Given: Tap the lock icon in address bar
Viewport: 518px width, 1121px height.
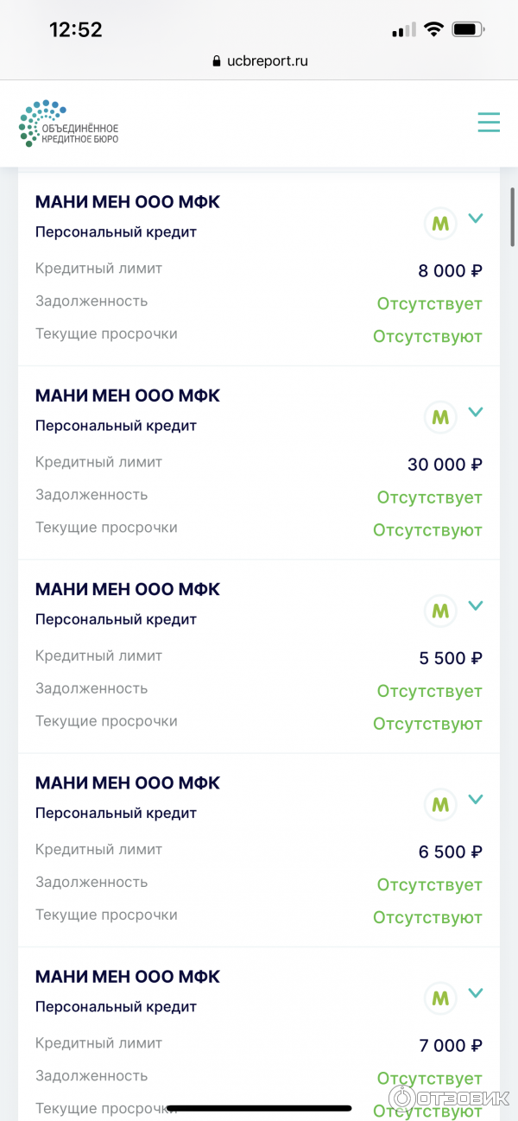Looking at the screenshot, I should pyautogui.click(x=216, y=61).
